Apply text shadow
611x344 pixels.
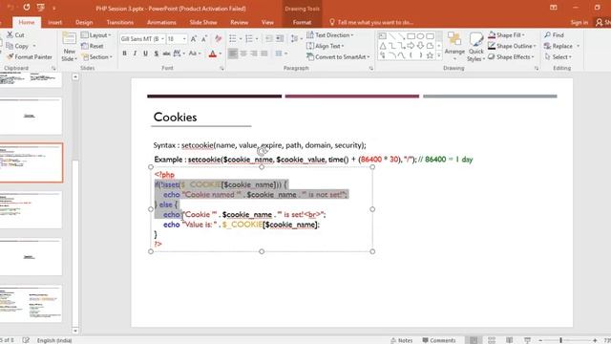157,54
